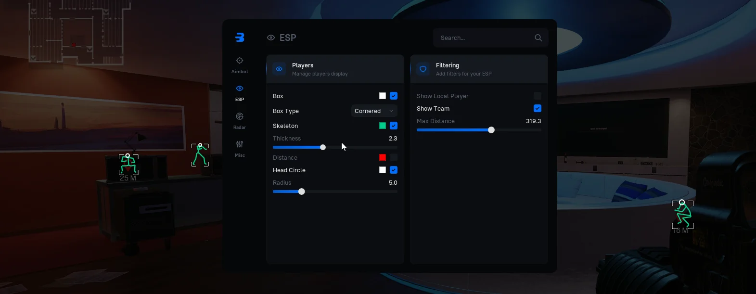Click the Players panel eye icon
The width and height of the screenshot is (756, 294).
[279, 69]
